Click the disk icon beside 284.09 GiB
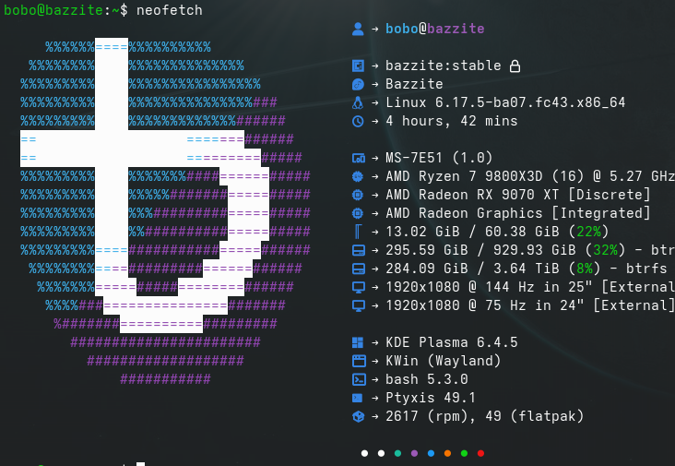 click(358, 269)
